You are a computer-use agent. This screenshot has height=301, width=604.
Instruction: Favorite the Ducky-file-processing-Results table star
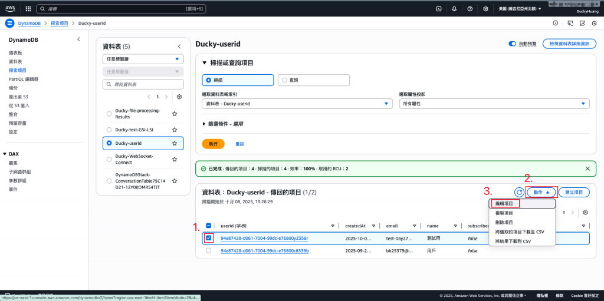click(x=175, y=114)
